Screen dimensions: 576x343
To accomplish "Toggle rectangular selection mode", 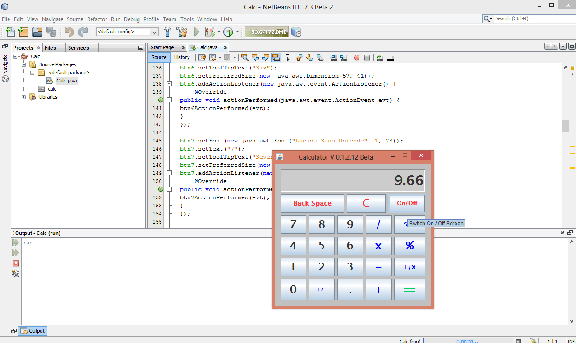I will coord(286,58).
